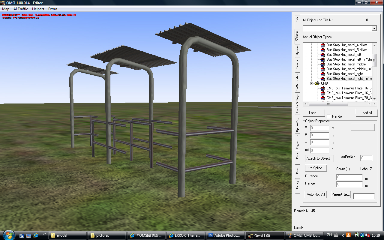This screenshot has width=384, height=240.
Task: Click house icon of Bus Stop Hut_metal_4 pillars
Action: [x=323, y=45]
